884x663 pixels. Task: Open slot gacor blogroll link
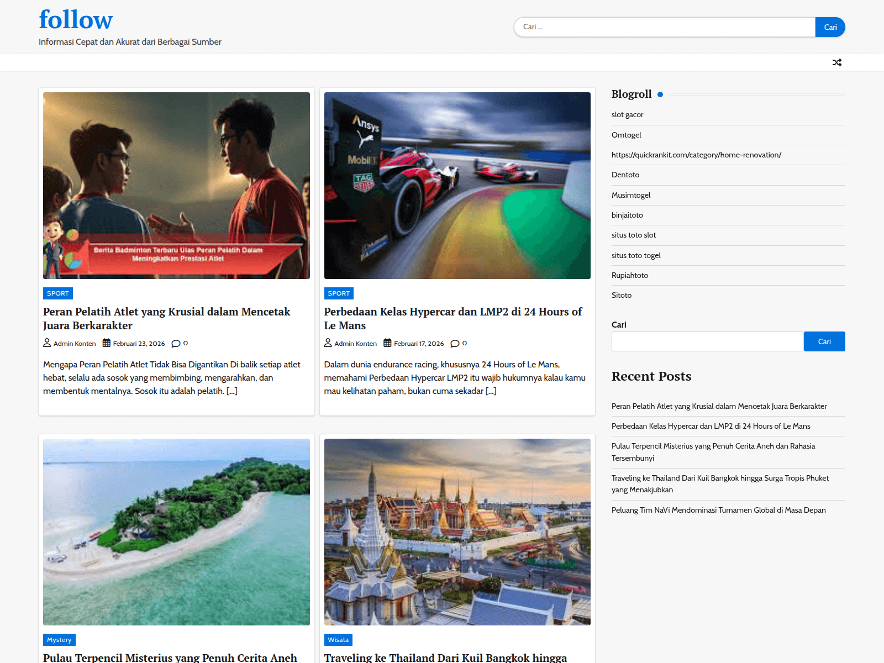point(628,115)
